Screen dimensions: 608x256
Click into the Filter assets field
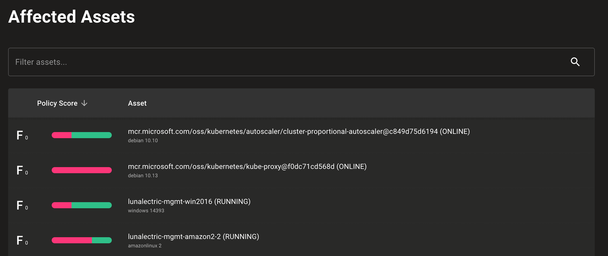click(x=280, y=62)
